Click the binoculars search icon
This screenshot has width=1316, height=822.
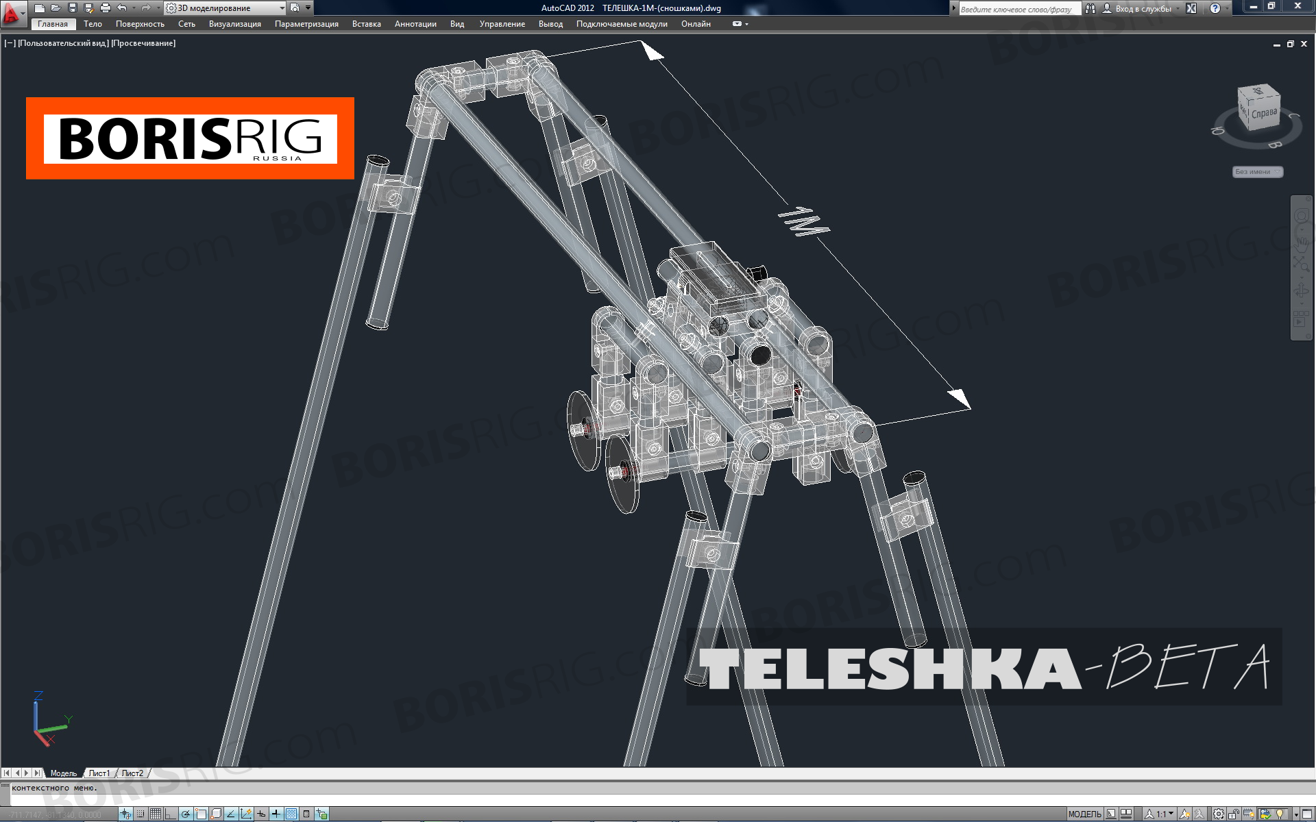[x=1090, y=9]
